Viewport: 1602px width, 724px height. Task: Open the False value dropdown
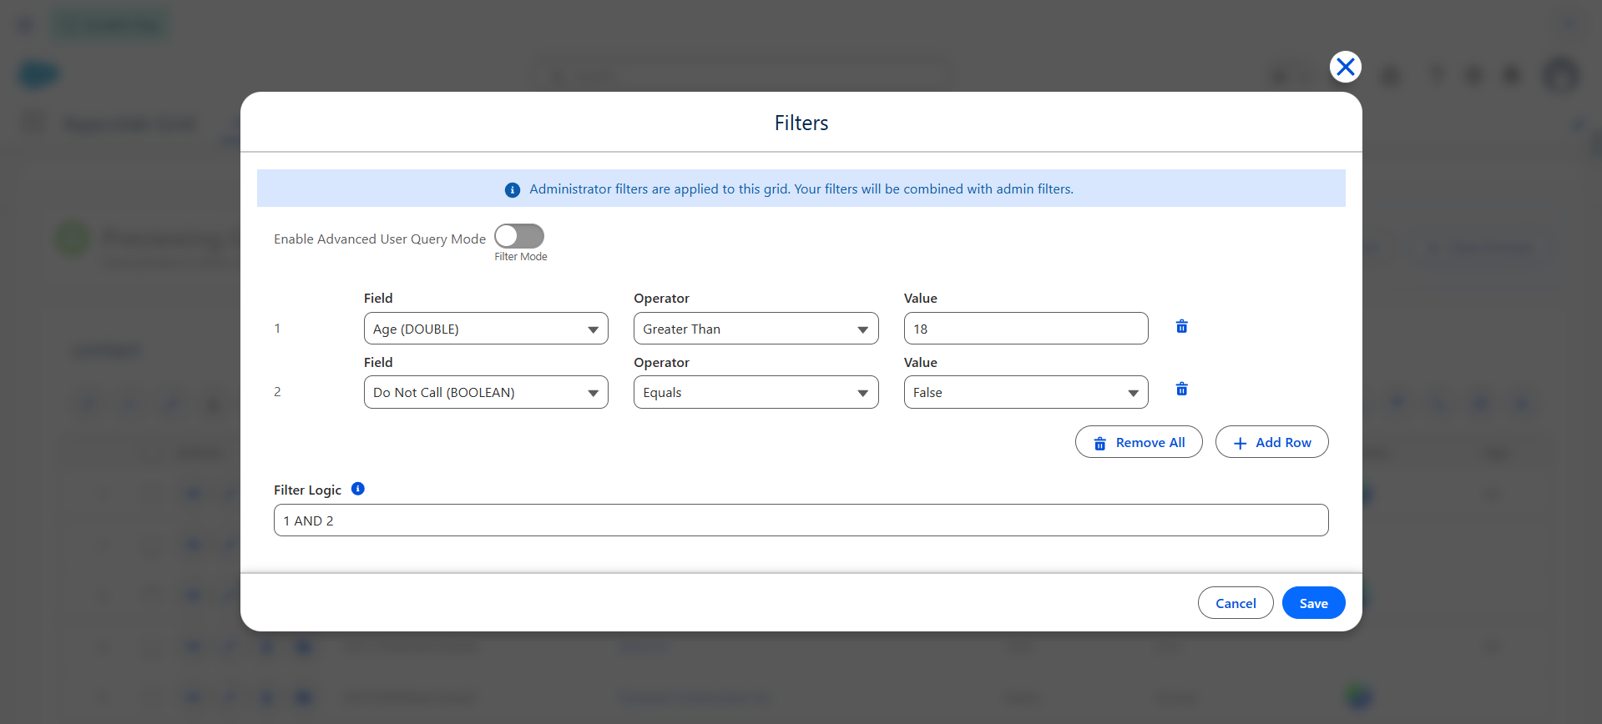click(1026, 392)
